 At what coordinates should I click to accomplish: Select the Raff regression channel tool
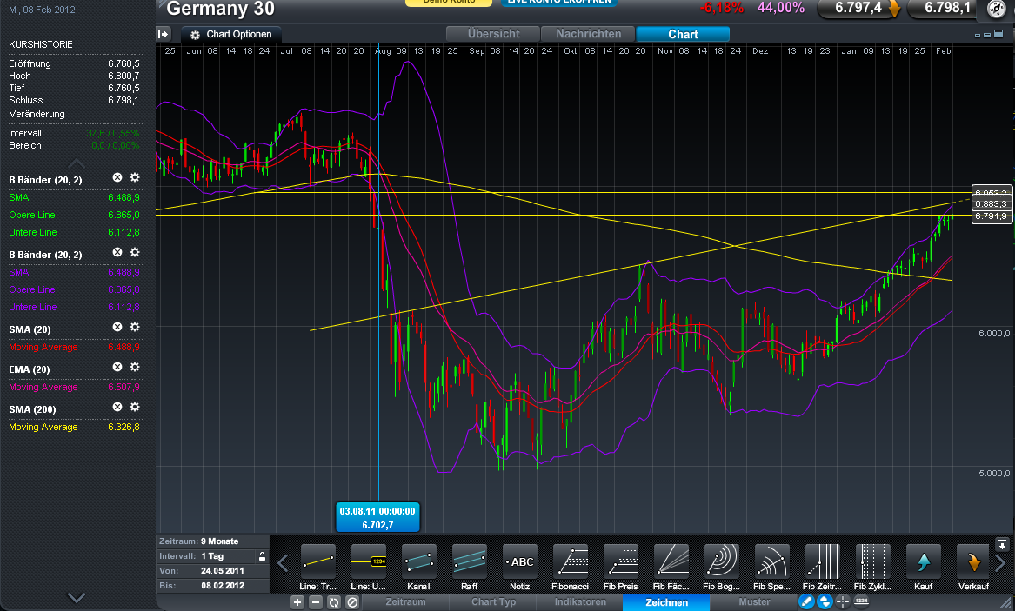pyautogui.click(x=470, y=561)
